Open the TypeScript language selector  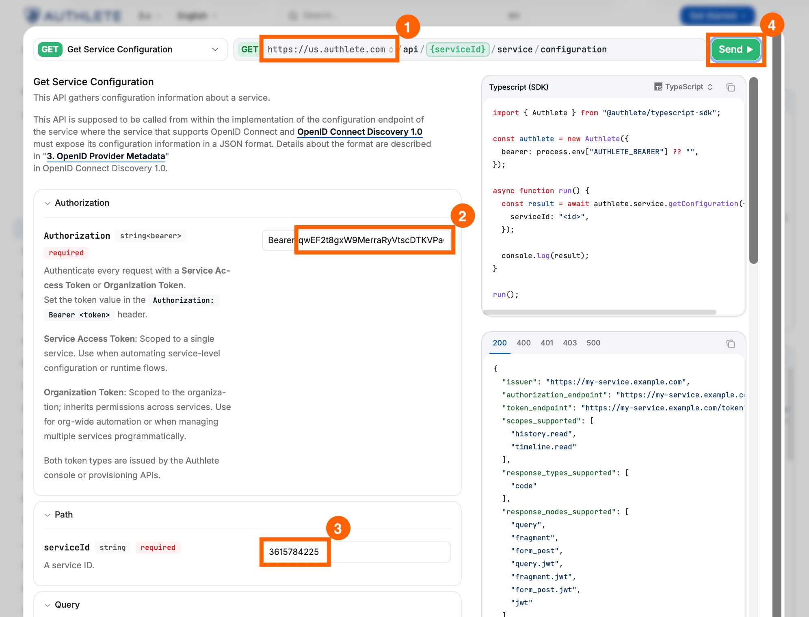click(x=684, y=87)
